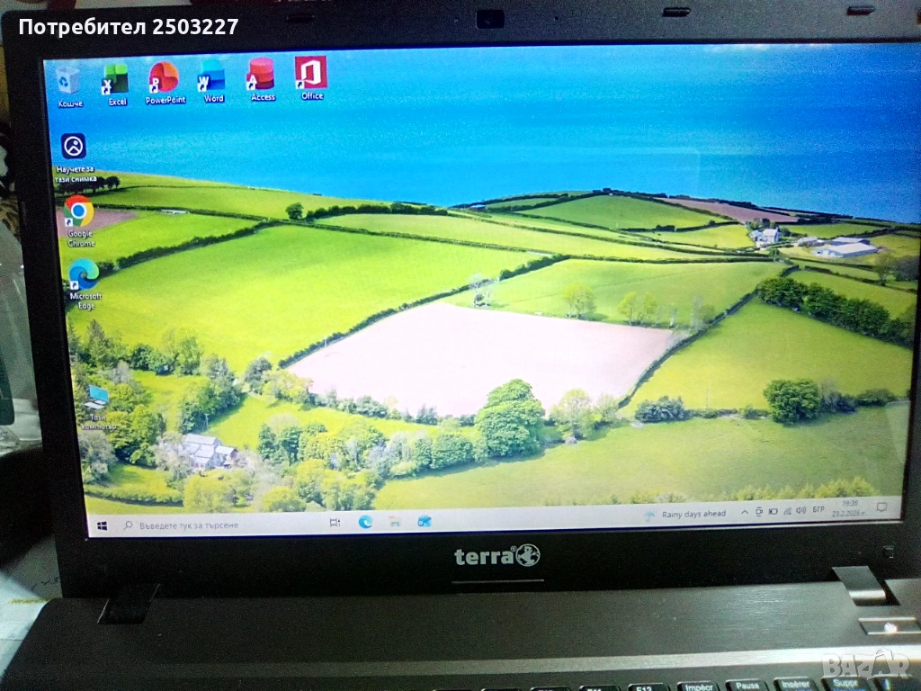Open Outlook pinned on the taskbar
Image resolution: width=921 pixels, height=691 pixels.
tap(424, 521)
